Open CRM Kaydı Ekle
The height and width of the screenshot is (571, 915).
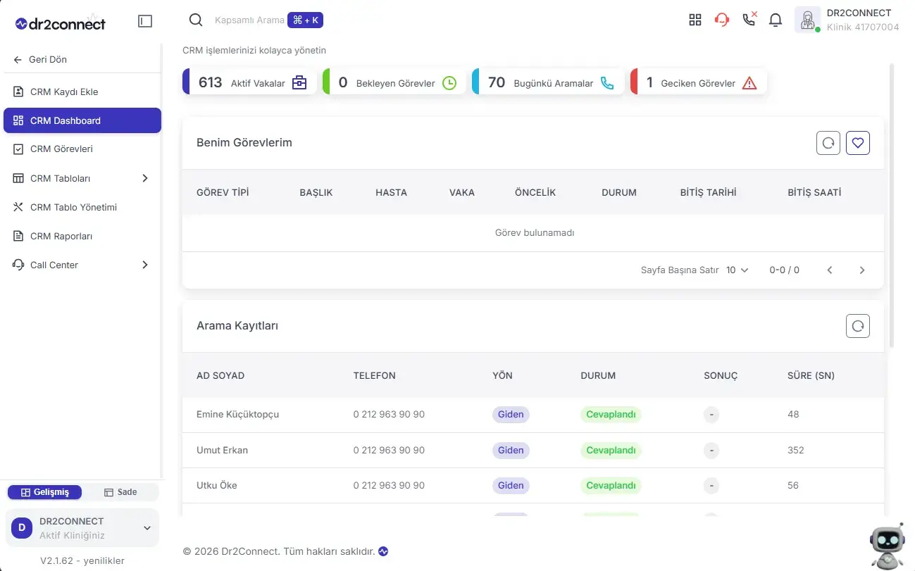point(82,92)
